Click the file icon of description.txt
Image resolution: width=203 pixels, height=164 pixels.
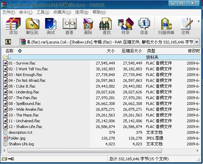pos(5,132)
